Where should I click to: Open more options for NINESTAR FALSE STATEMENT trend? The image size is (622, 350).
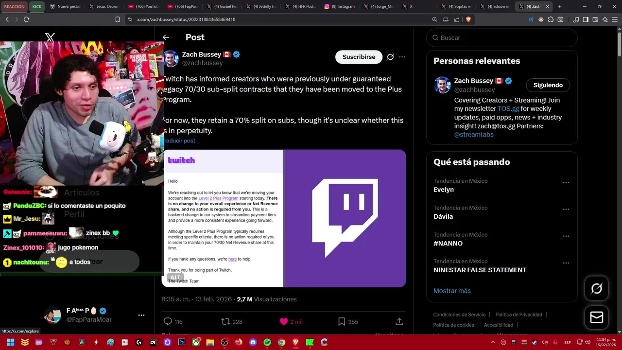tap(566, 263)
